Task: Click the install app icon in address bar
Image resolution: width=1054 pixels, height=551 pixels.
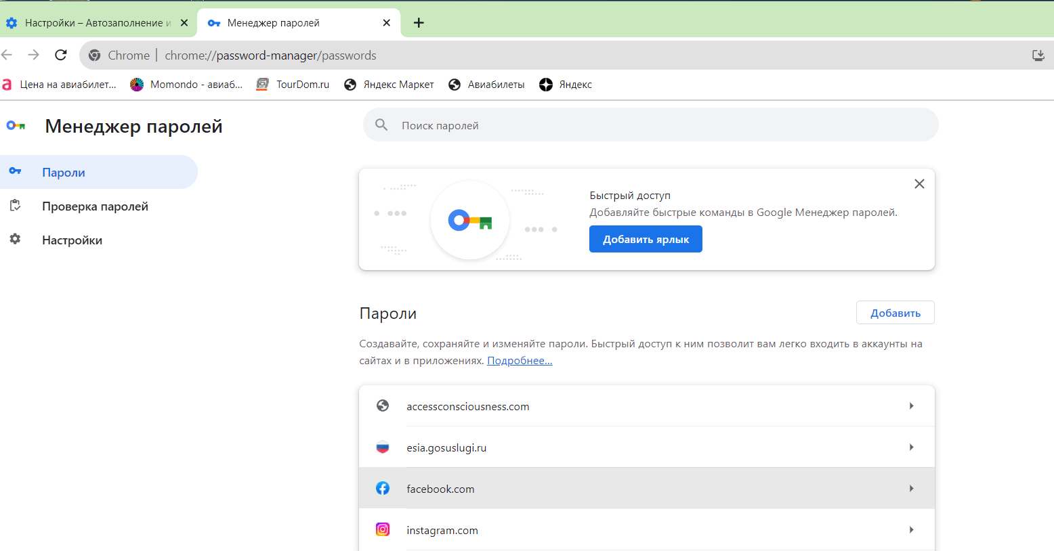Action: point(1038,56)
